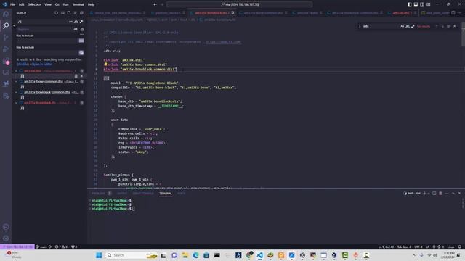Collapse the am33xx.dtsi search result group
Viewport: 465px width, 261px height.
(x=16, y=71)
